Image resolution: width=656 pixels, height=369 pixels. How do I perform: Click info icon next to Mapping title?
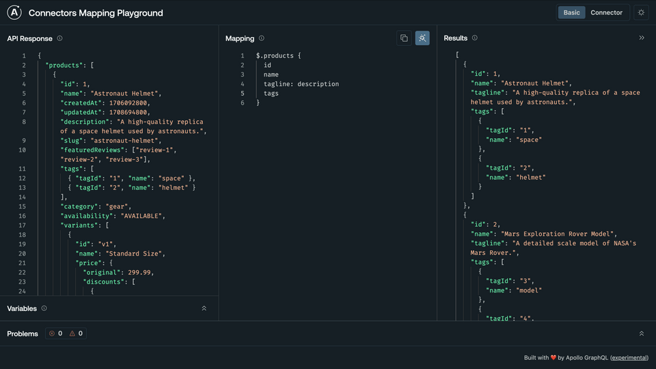[x=262, y=39]
